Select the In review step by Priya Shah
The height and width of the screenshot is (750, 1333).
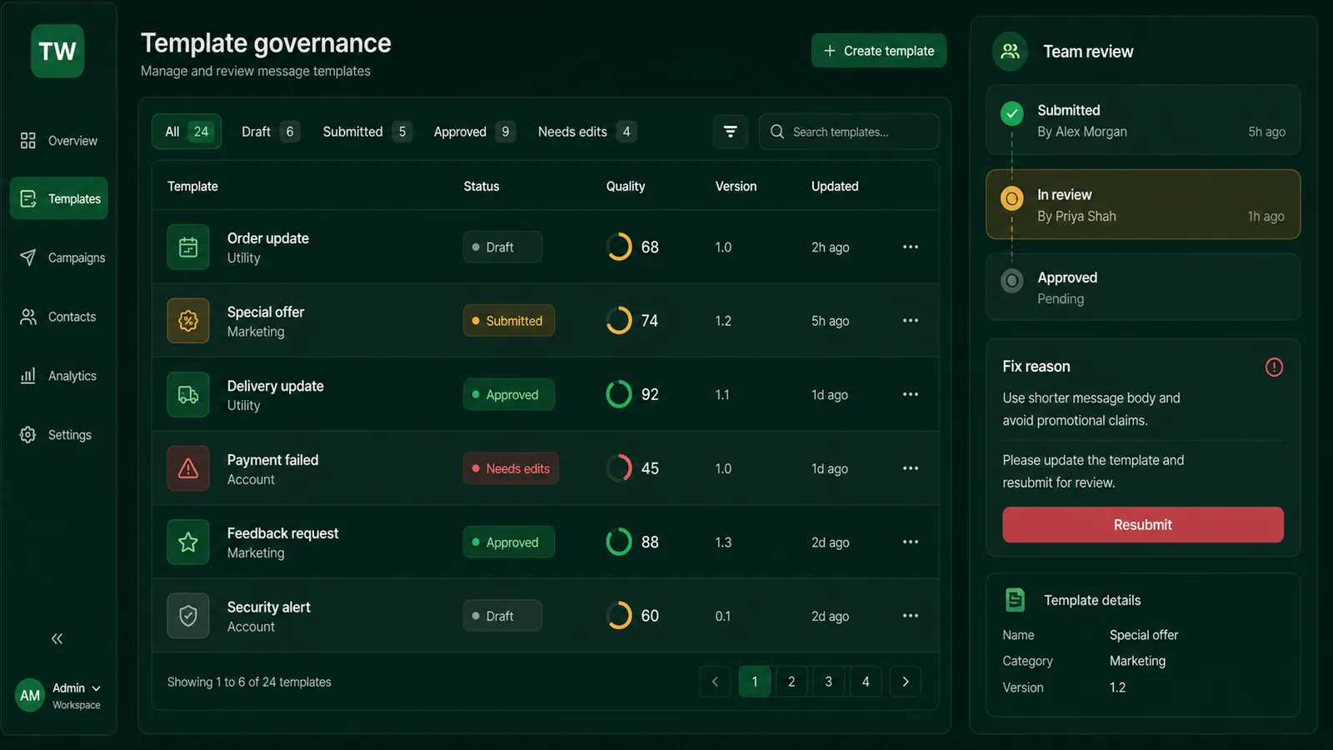point(1143,205)
